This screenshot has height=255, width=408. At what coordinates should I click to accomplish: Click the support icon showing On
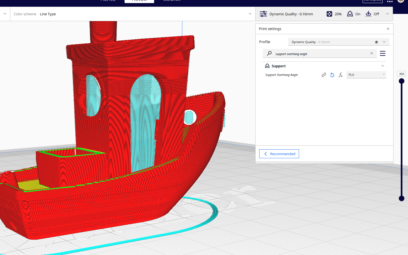click(x=350, y=14)
